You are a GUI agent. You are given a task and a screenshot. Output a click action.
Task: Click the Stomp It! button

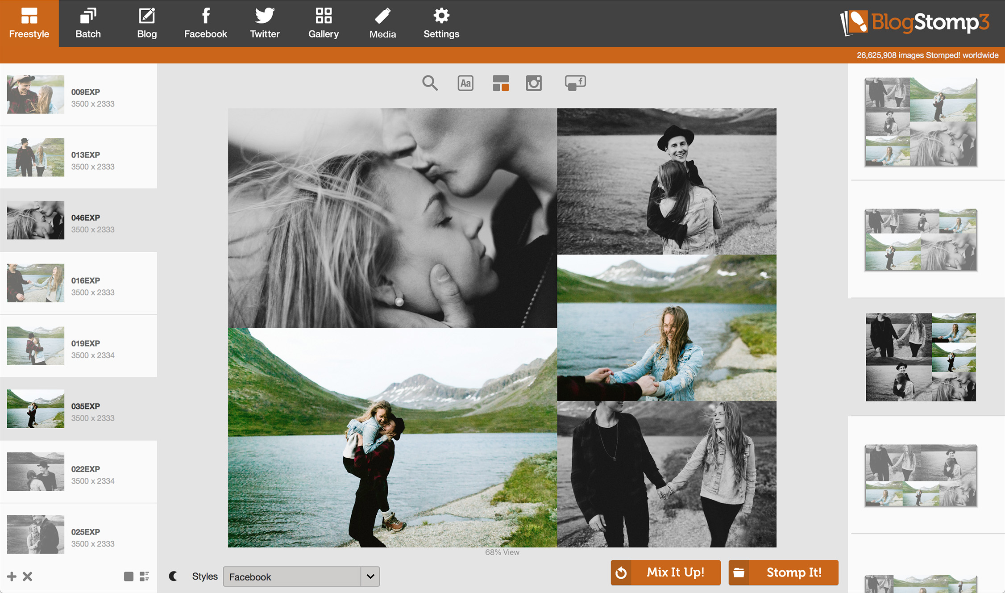[783, 572]
